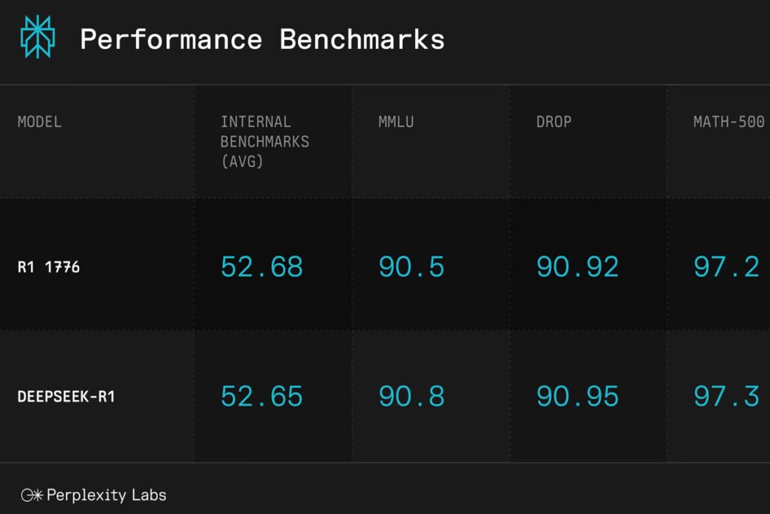This screenshot has height=514, width=770.
Task: Click the 52.68 internal benchmark score
Action: [262, 267]
